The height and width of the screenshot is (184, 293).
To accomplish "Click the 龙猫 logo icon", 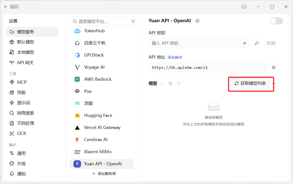I will tap(77, 103).
